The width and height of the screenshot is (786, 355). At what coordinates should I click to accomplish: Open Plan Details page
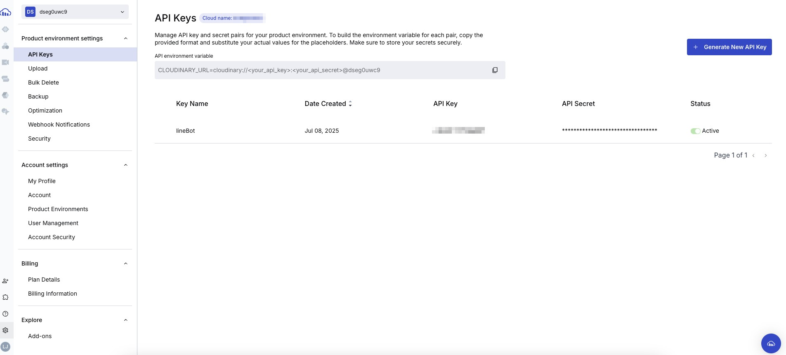click(44, 280)
